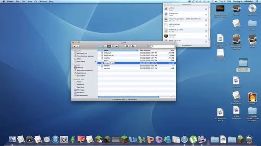Open the Window menu
This screenshot has width=261, height=146.
tap(43, 1)
